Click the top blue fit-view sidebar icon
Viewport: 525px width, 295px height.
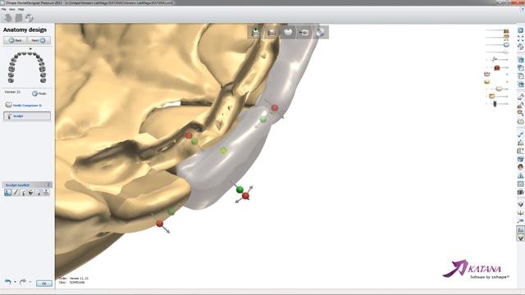click(521, 30)
